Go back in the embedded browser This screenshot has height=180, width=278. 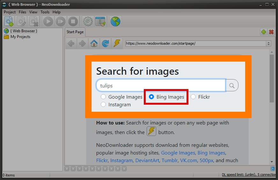coord(71,43)
